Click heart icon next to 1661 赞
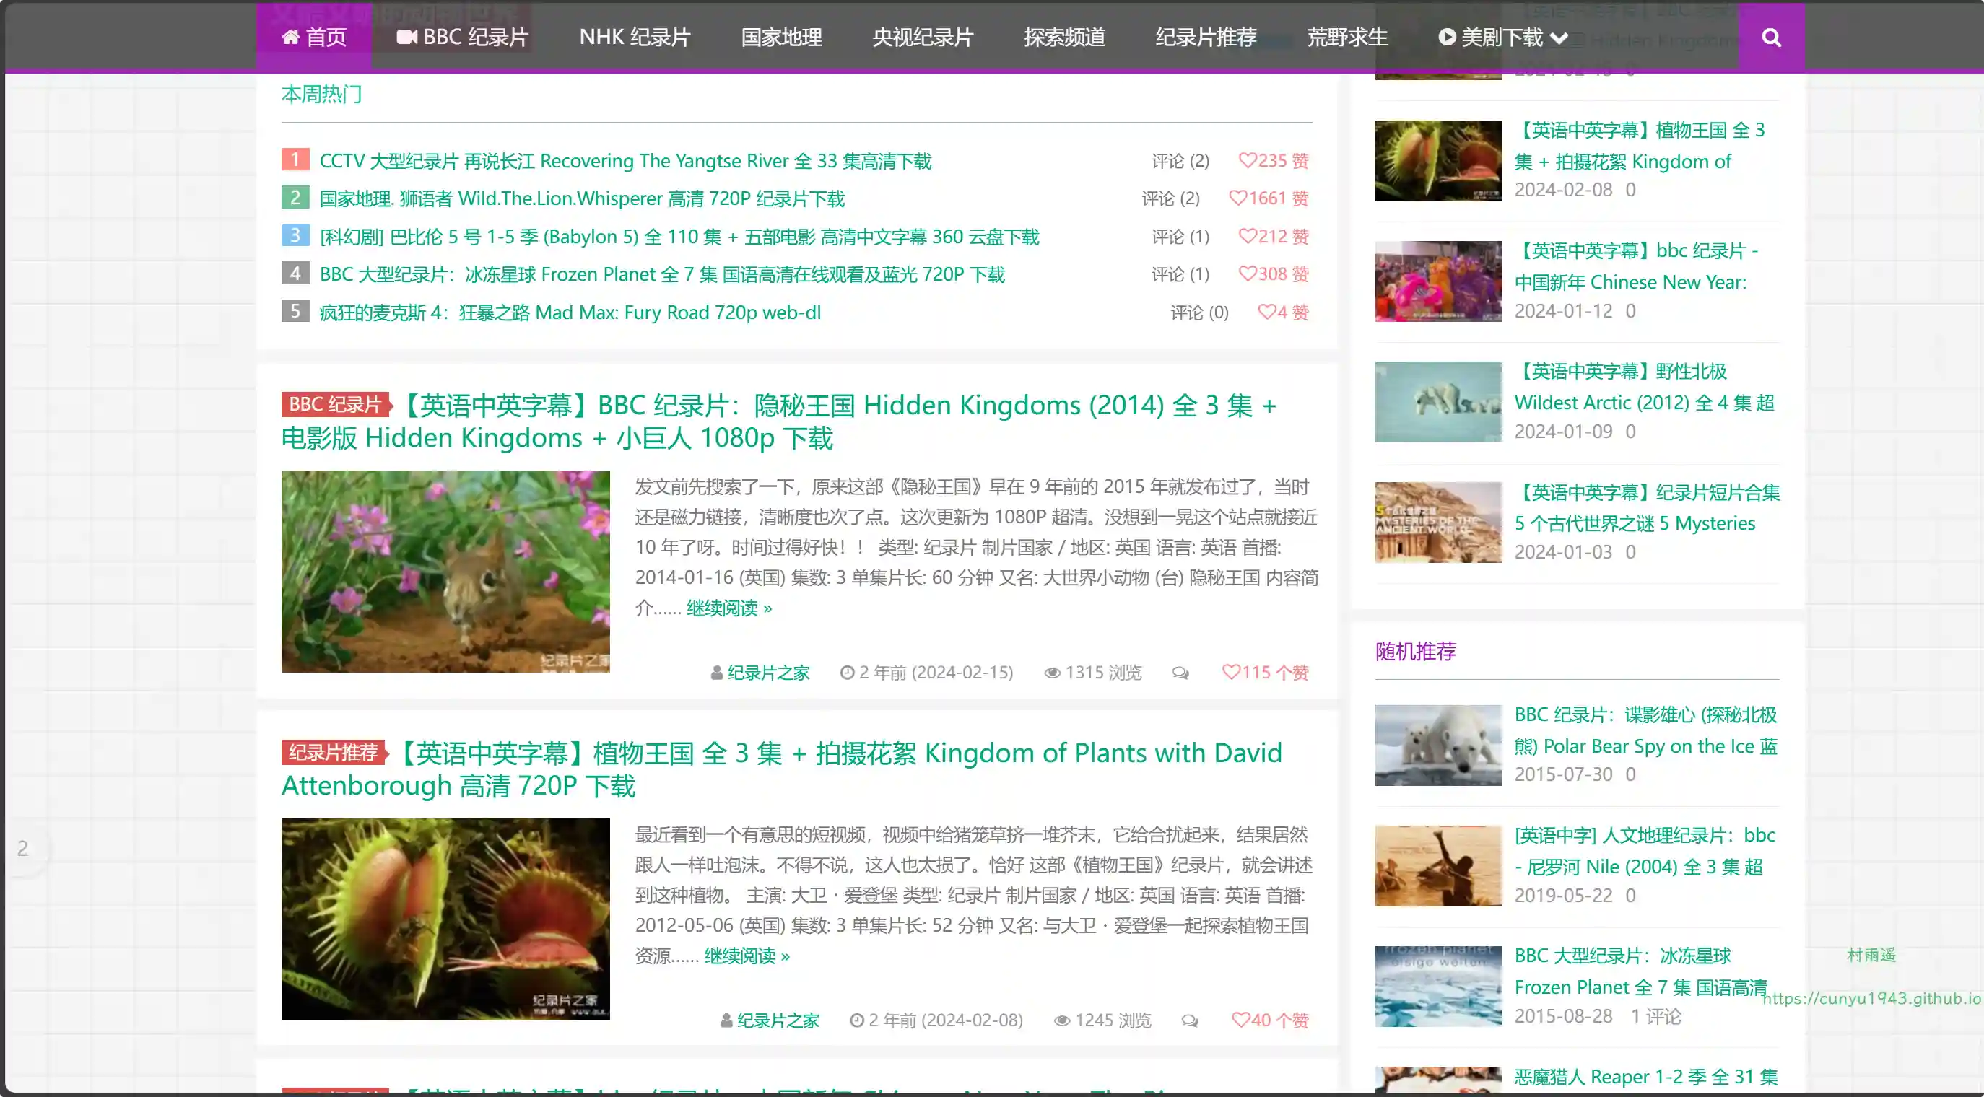The width and height of the screenshot is (1984, 1097). tap(1237, 198)
